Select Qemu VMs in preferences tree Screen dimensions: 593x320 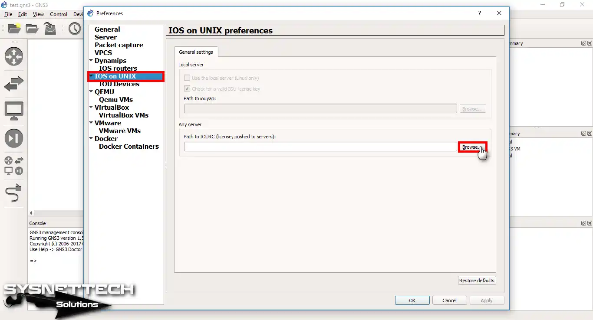coord(116,100)
